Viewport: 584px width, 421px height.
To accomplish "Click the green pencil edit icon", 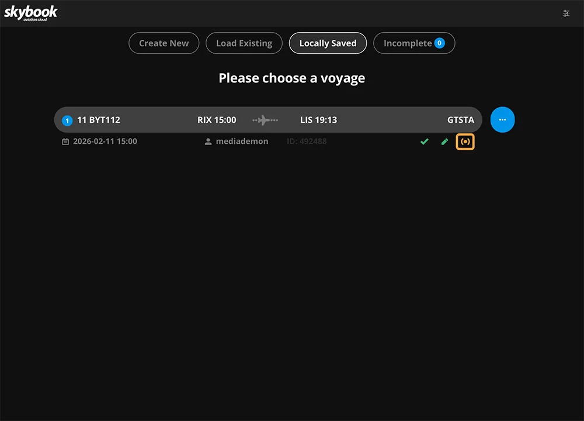I will click(445, 142).
